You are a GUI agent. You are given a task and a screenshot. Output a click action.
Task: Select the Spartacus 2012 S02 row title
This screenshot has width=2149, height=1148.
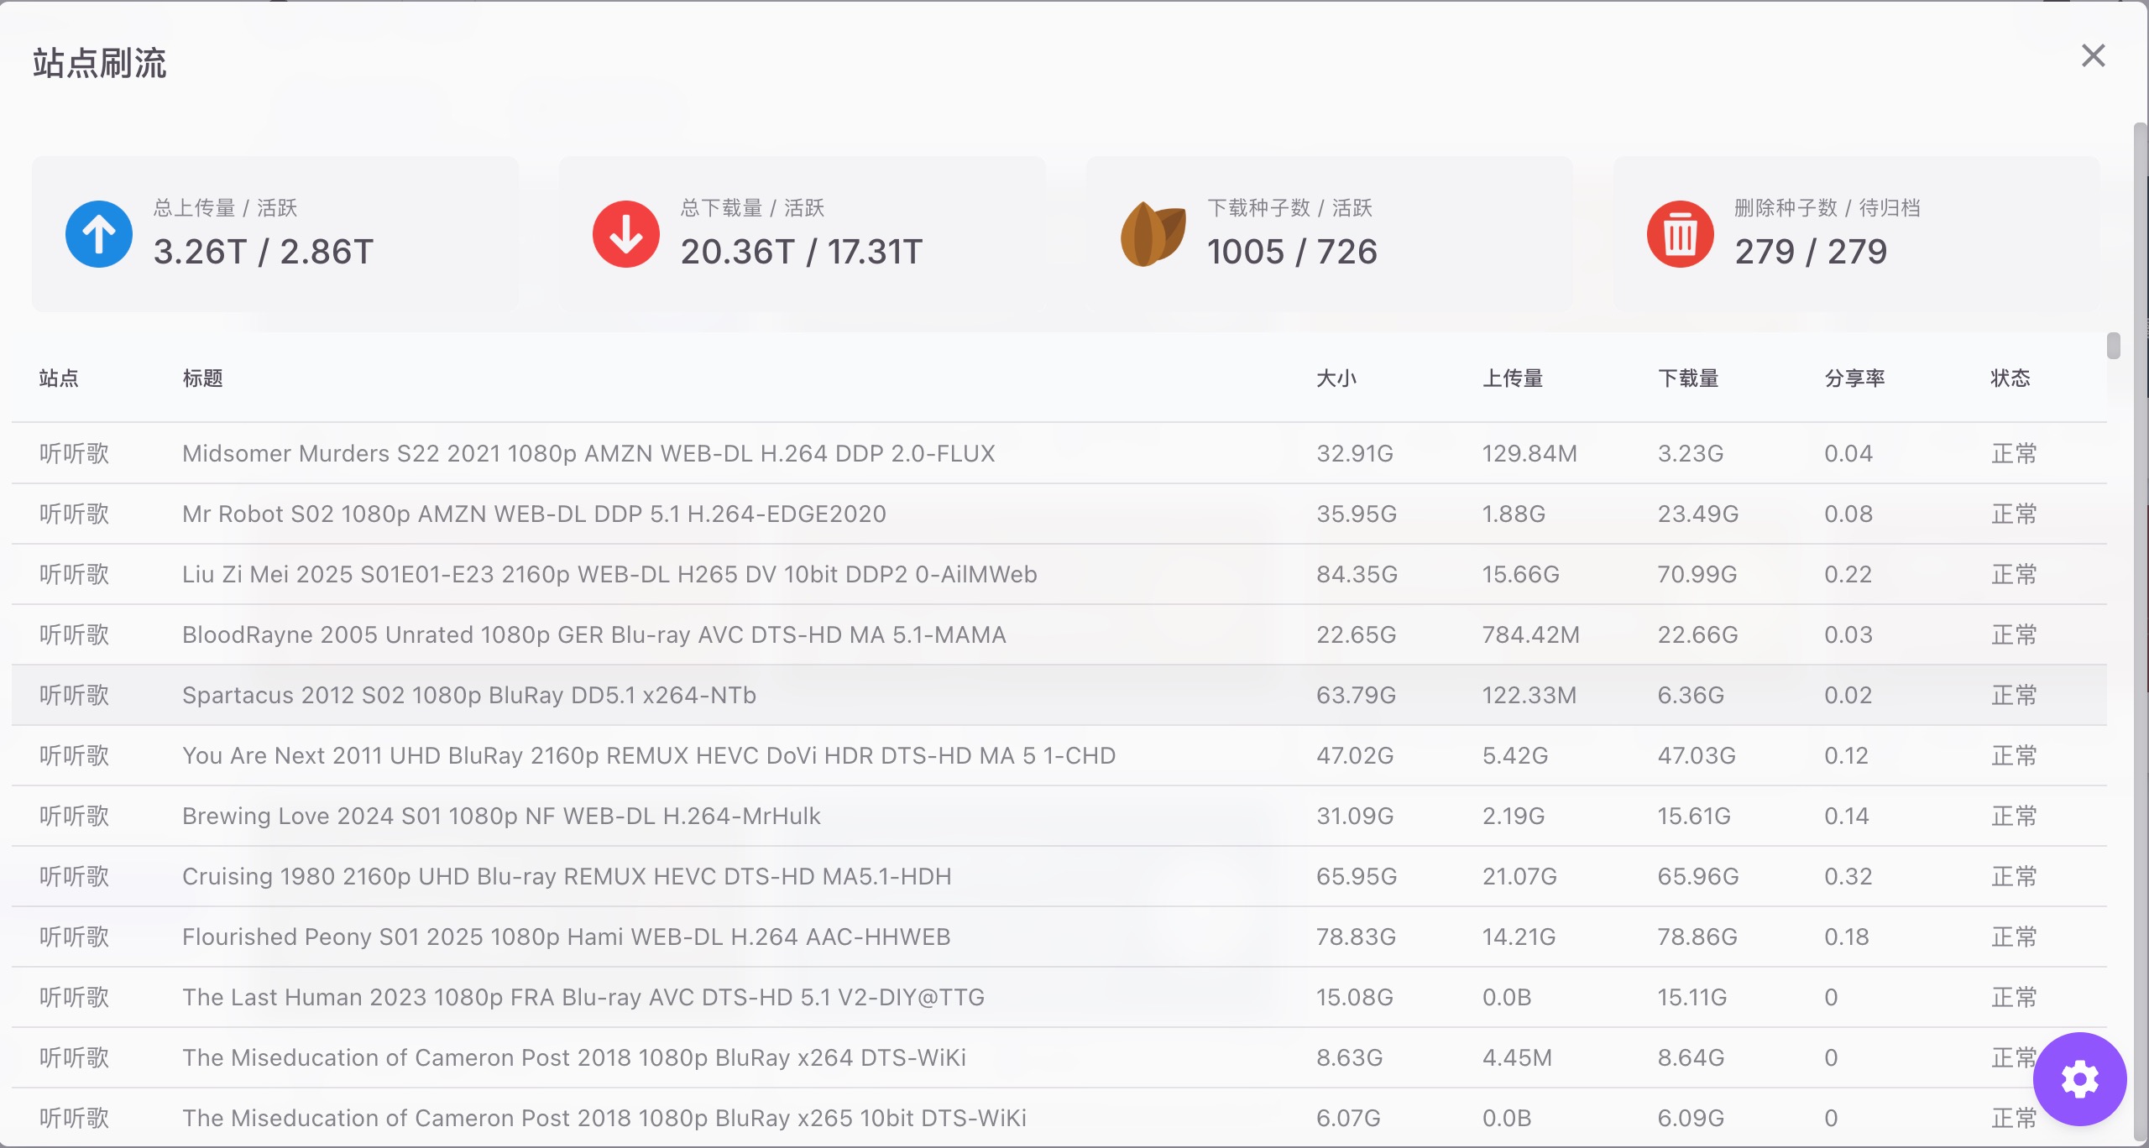(x=469, y=695)
